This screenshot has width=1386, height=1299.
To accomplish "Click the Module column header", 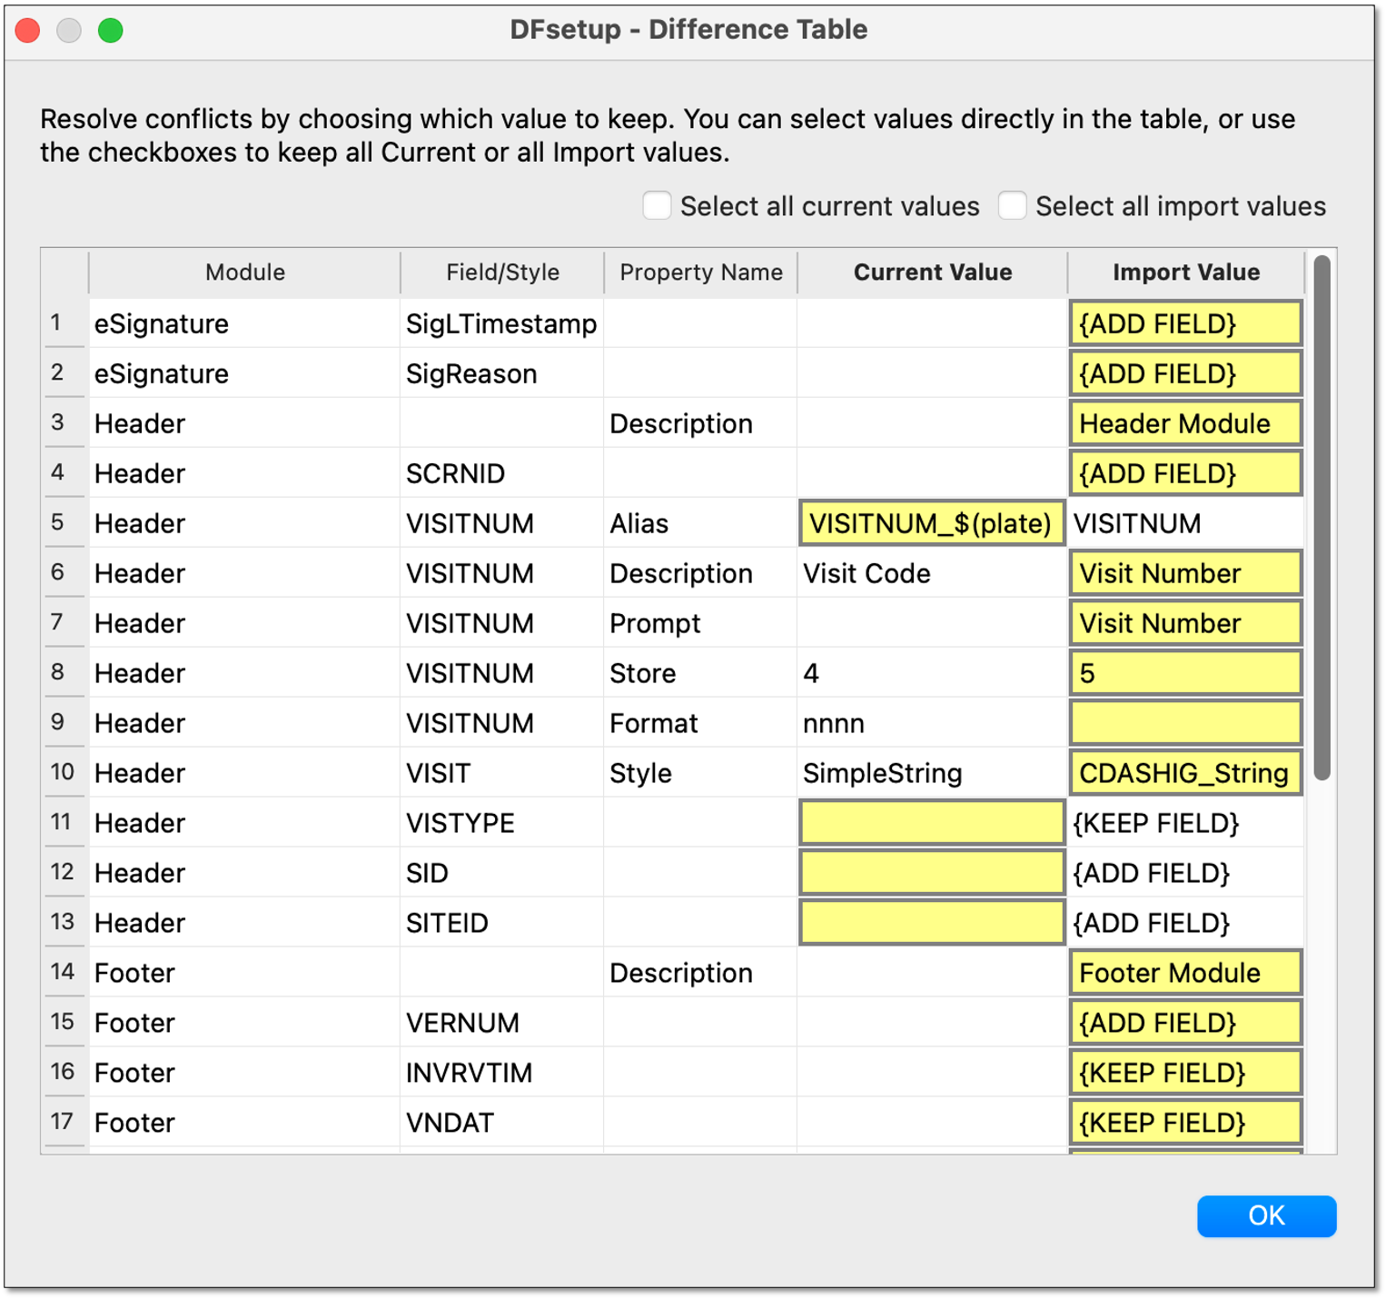I will click(x=244, y=273).
